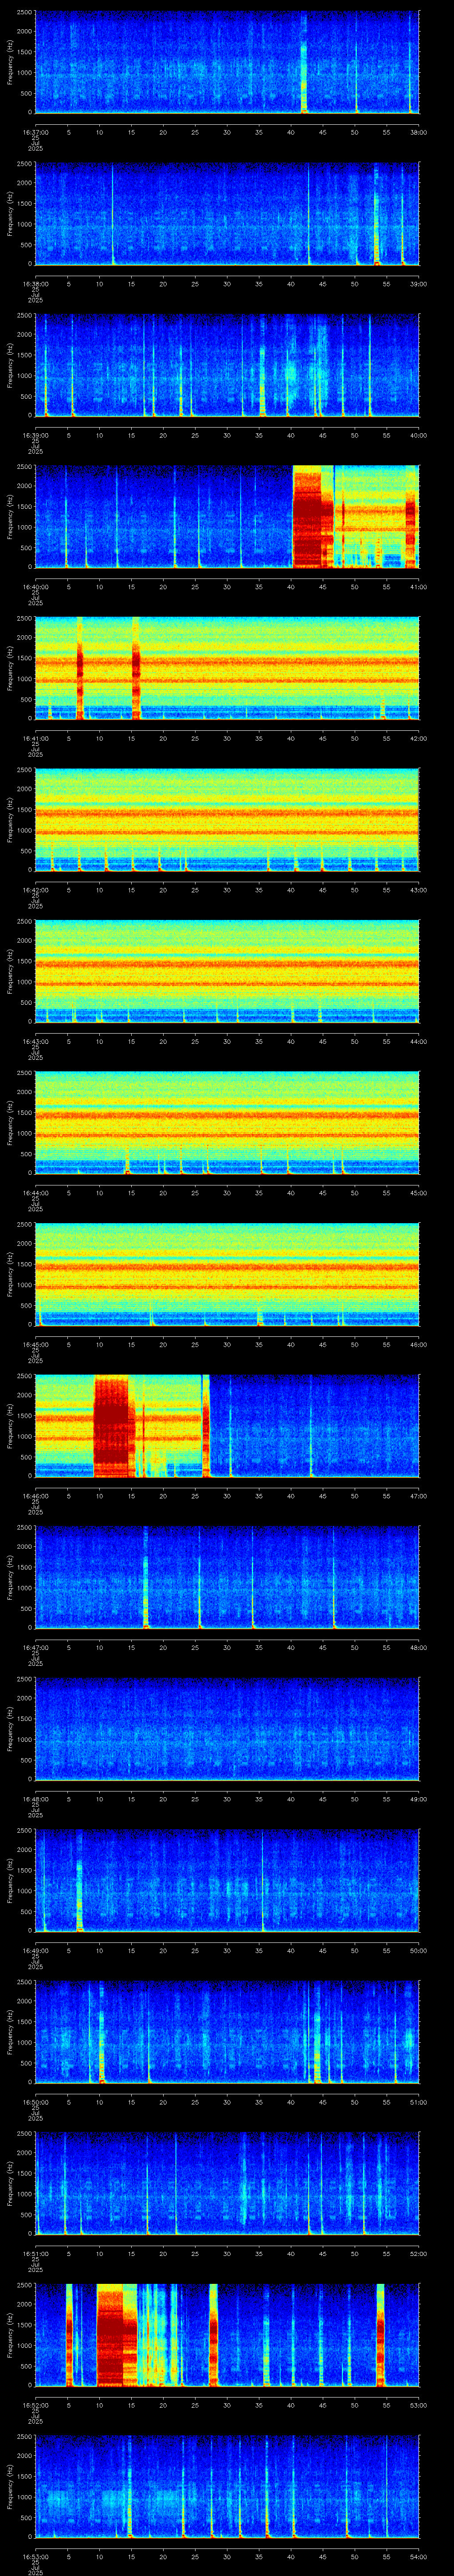Click the thin spike near 22s in the 16:51 row

point(176,2183)
